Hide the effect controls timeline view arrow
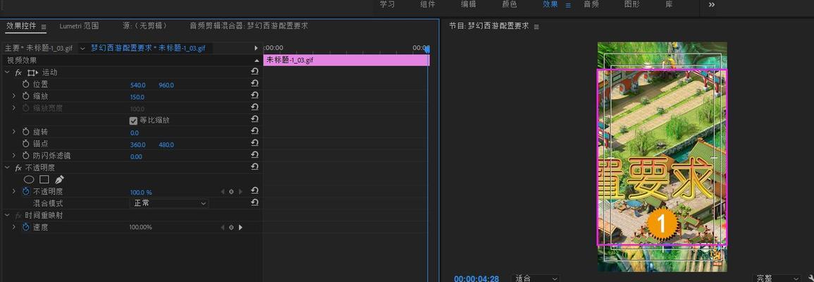814x282 pixels. tap(256, 48)
